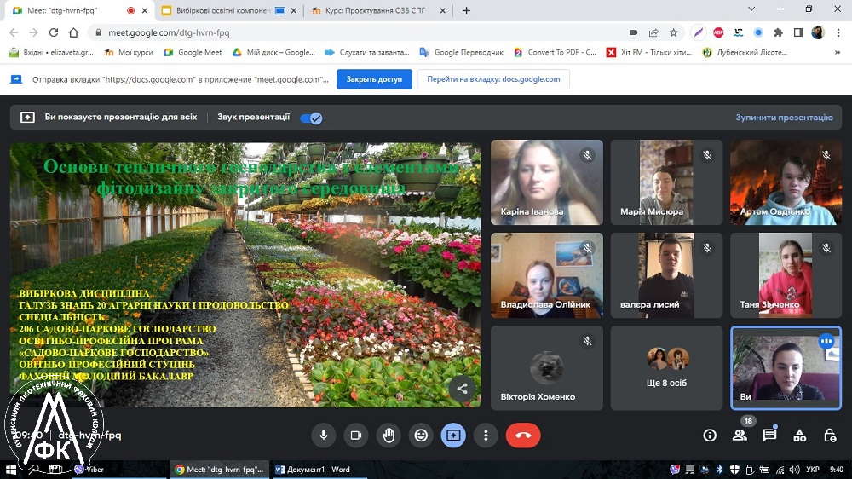This screenshot has width=852, height=479.
Task: Click the volume icon in system tray
Action: click(794, 470)
